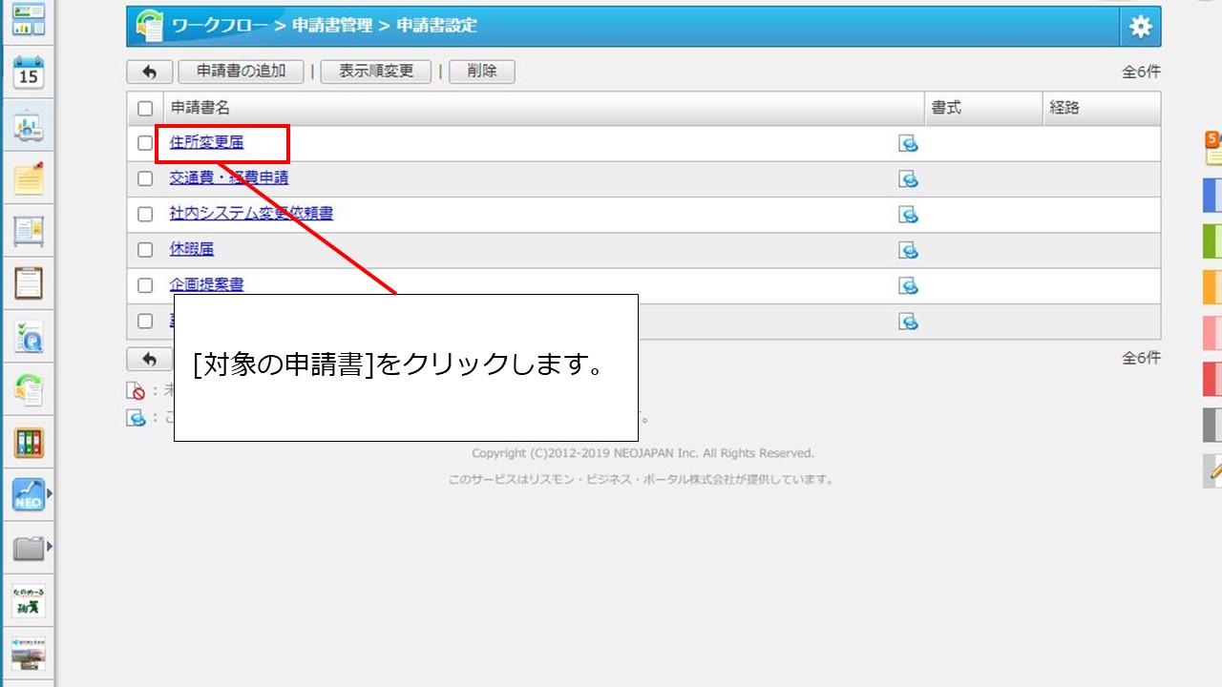Viewport: 1222px width, 687px height.
Task: Click the share icon in the 社内システム変更依頼書 row
Action: pyautogui.click(x=908, y=215)
